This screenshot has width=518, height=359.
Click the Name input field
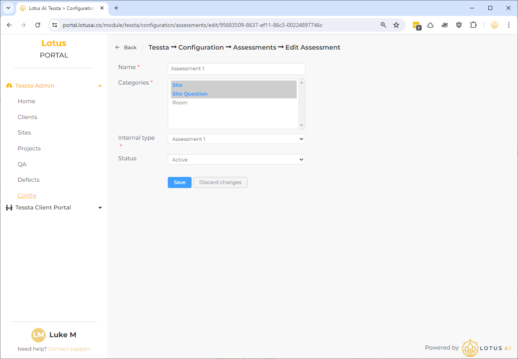coord(236,69)
